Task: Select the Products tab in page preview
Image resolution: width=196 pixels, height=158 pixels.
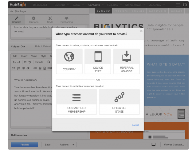Action: click(x=121, y=11)
